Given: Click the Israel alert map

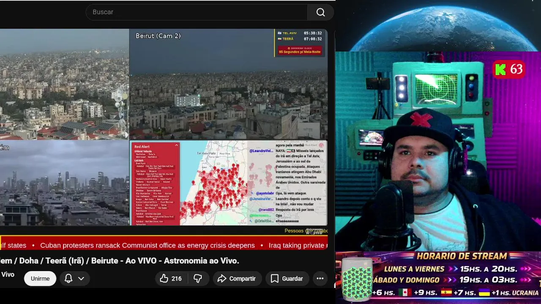Looking at the screenshot, I should tap(214, 183).
